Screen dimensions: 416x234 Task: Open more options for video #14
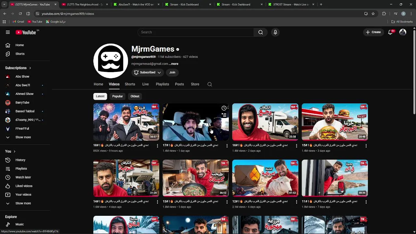click(157, 202)
